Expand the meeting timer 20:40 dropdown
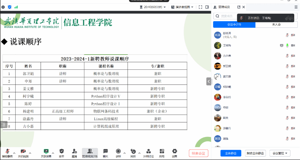This screenshot has width=300, height=160. [x=153, y=7]
